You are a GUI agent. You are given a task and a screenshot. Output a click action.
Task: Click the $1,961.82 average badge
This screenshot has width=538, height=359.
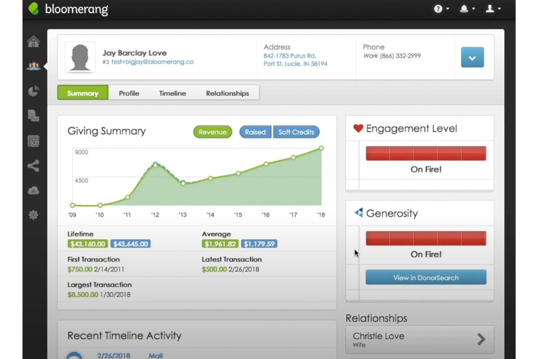(220, 244)
